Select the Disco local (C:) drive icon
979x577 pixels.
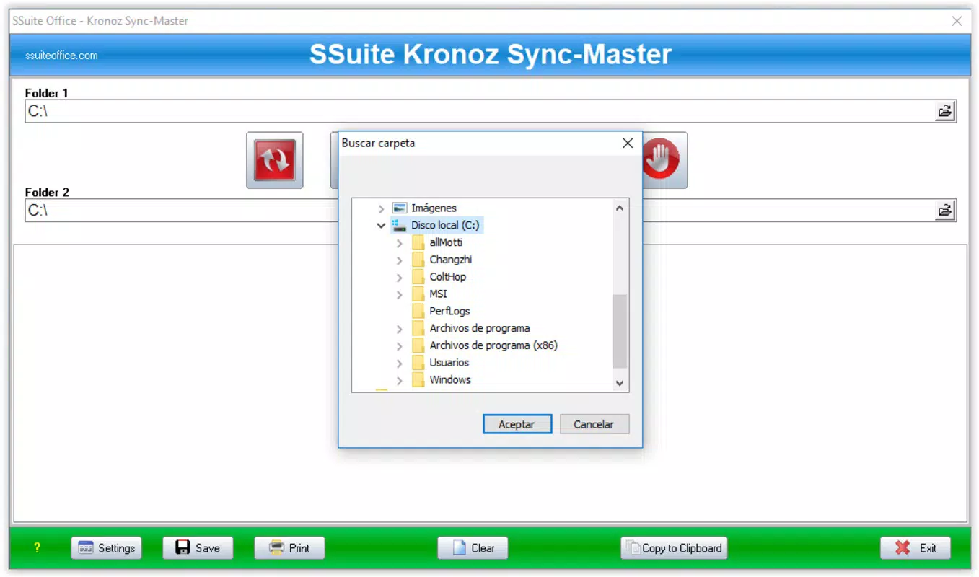(400, 226)
